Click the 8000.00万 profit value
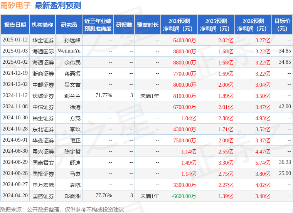 pos(184,85)
